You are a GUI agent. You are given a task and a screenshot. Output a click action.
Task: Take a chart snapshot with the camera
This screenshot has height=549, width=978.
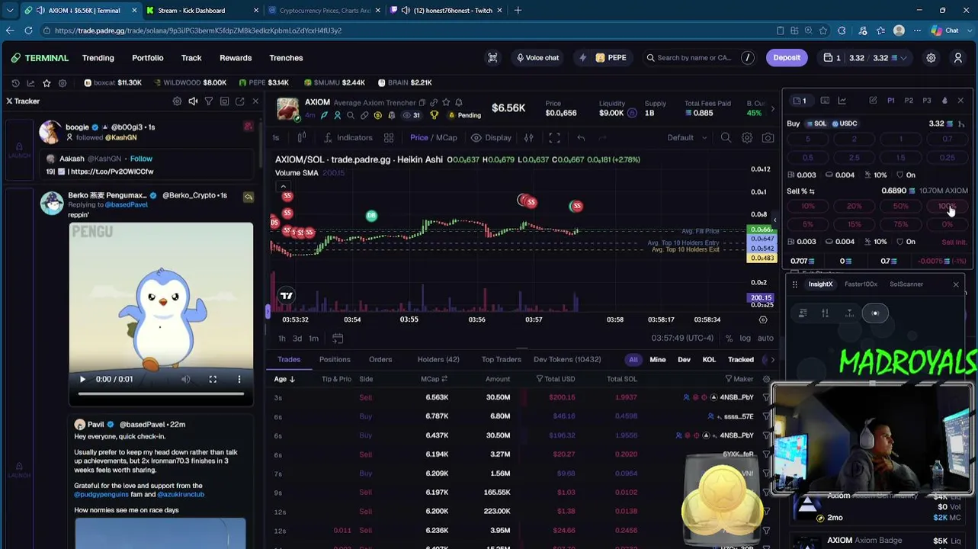tap(768, 138)
